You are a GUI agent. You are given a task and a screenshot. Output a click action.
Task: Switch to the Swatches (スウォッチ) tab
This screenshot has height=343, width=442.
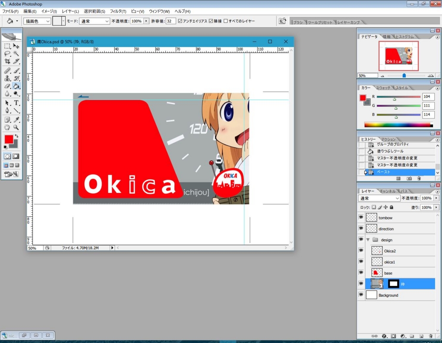[383, 88]
